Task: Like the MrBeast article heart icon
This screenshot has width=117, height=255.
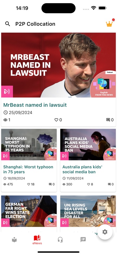Action: tap(56, 120)
